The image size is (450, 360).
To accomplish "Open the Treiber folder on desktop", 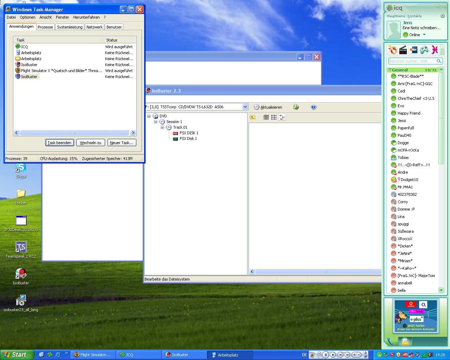I will tap(21, 197).
